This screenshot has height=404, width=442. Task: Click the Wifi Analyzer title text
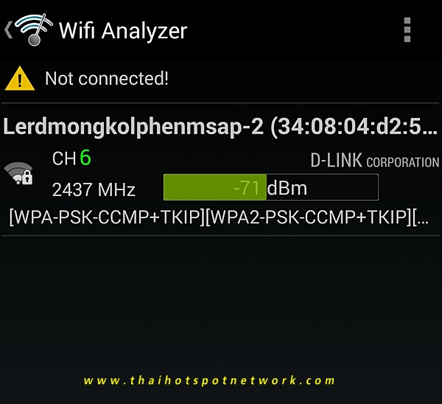(123, 30)
